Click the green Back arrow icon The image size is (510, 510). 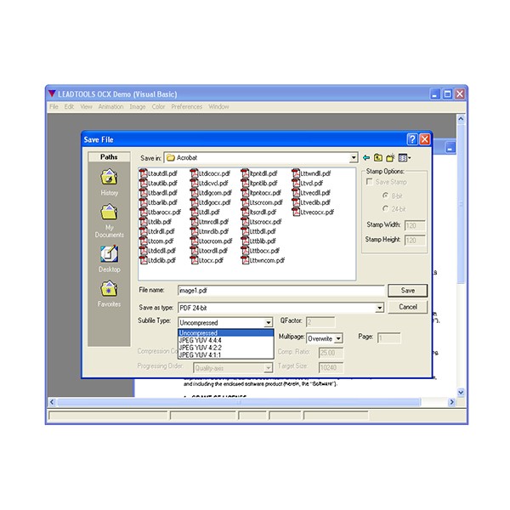pyautogui.click(x=366, y=157)
